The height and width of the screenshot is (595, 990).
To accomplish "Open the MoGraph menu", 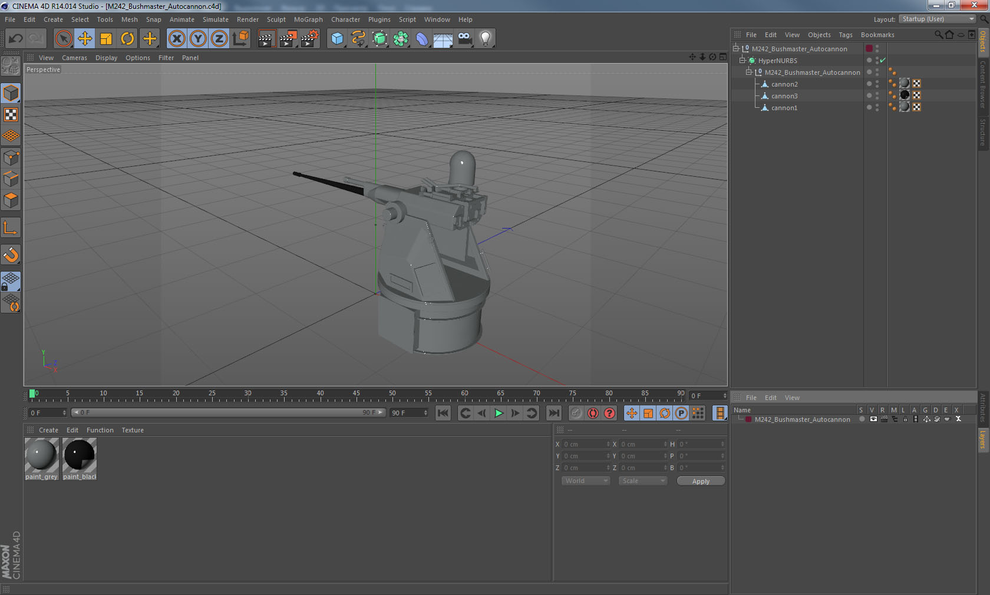I will [308, 19].
